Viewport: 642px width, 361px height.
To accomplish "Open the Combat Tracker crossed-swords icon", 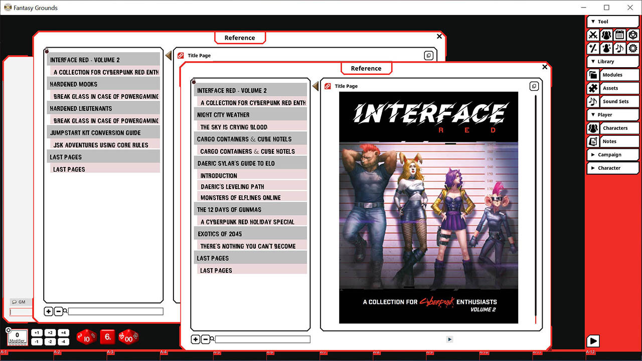I will click(x=593, y=35).
